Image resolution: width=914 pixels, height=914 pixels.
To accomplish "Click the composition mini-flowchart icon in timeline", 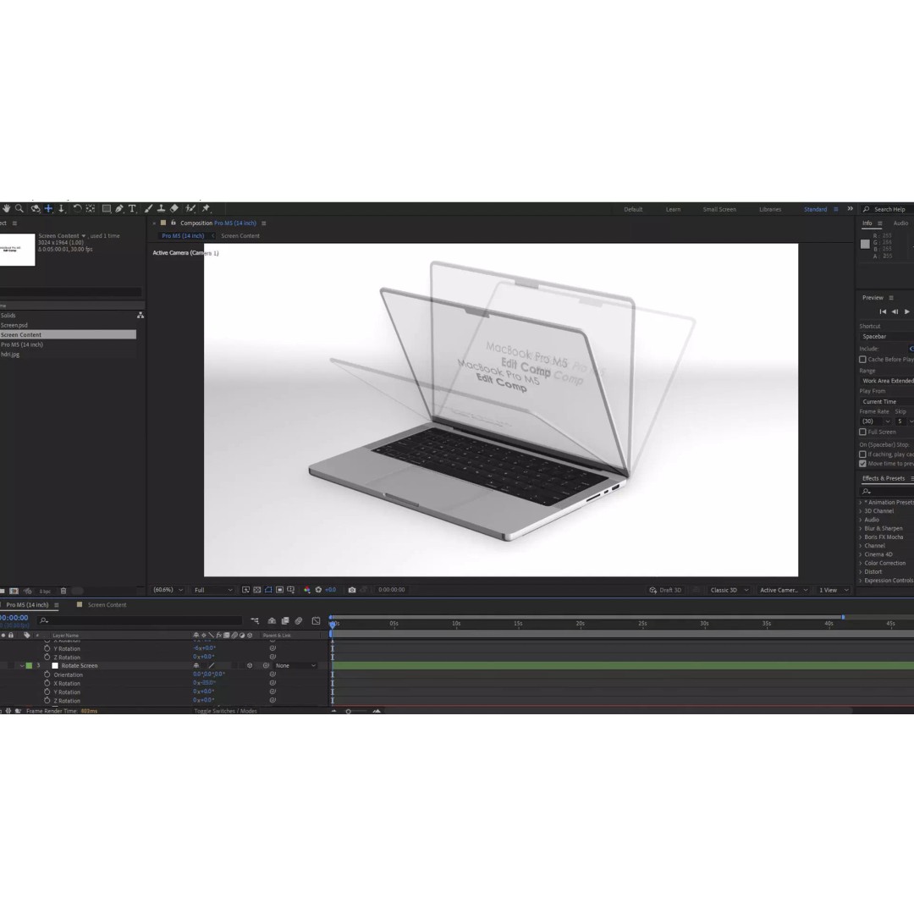I will [255, 621].
